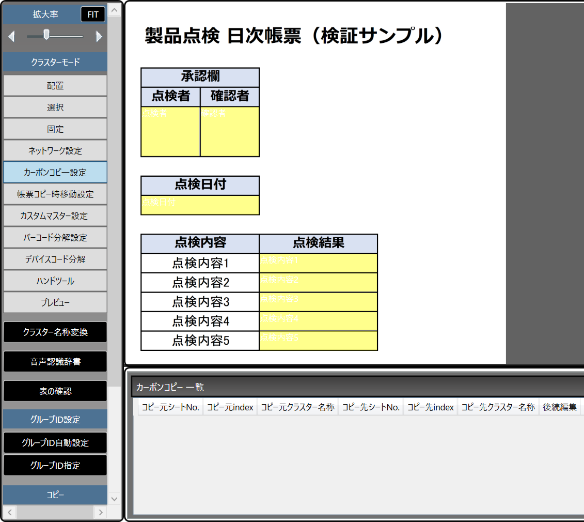Click the yellow 点検日付 input cluster

click(200, 205)
